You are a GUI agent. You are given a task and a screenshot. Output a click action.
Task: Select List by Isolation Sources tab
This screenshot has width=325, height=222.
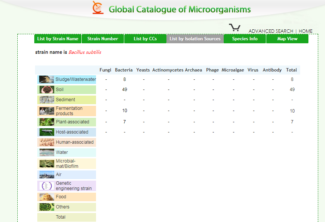(195, 39)
